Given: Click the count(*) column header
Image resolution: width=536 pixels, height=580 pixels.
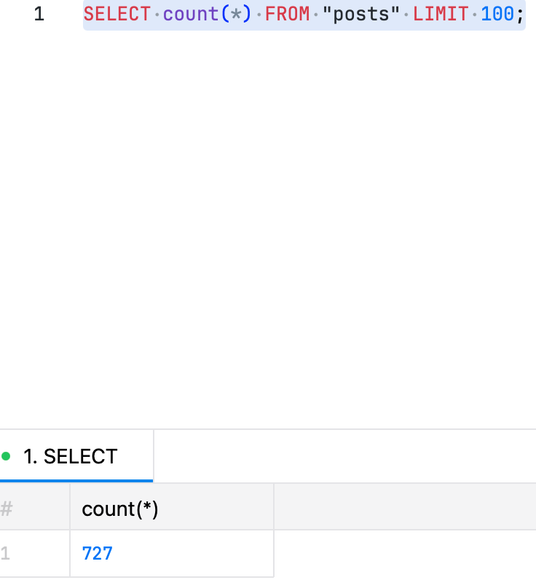Looking at the screenshot, I should (120, 509).
